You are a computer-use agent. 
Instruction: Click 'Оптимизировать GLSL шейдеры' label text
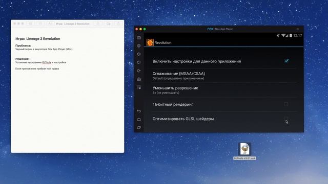183,119
